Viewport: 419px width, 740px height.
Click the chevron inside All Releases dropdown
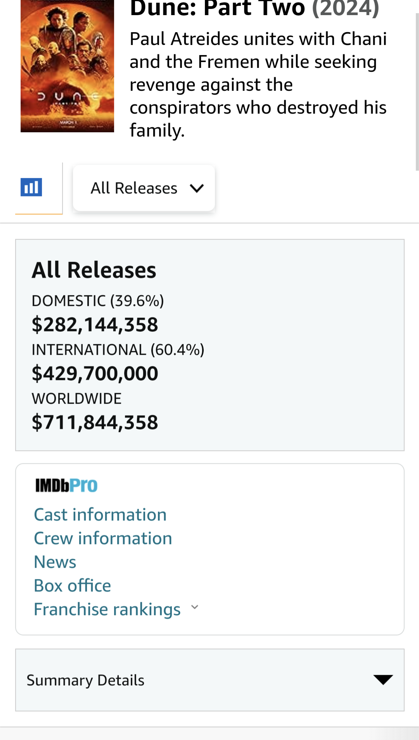tap(197, 189)
